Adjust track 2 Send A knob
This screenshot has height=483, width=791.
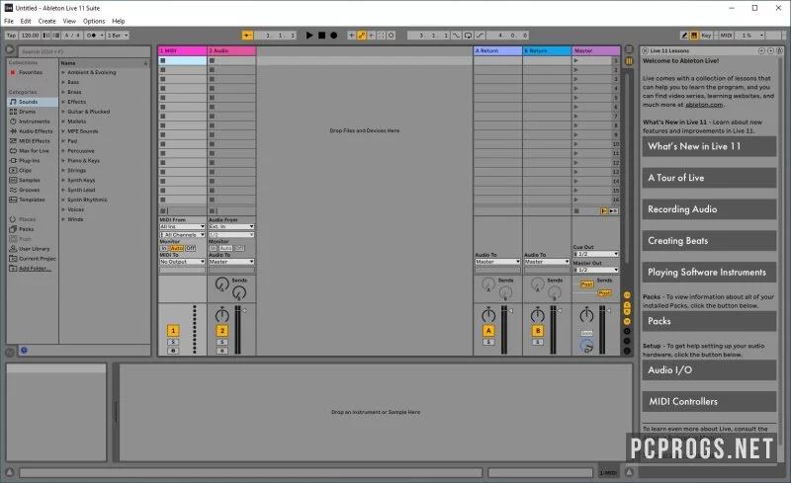coord(221,284)
